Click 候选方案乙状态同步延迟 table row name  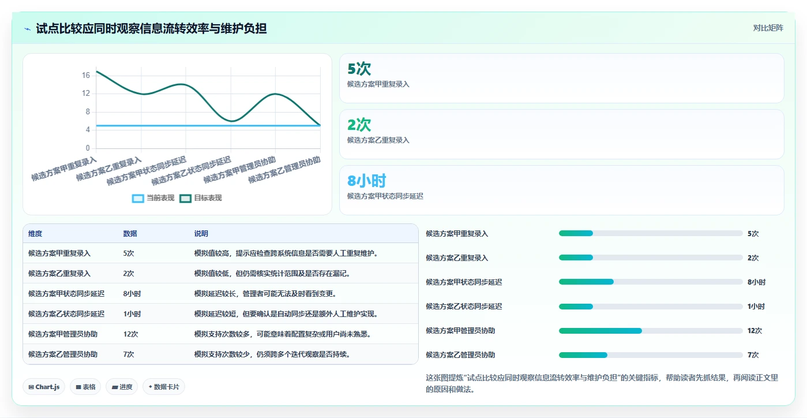[x=66, y=314]
